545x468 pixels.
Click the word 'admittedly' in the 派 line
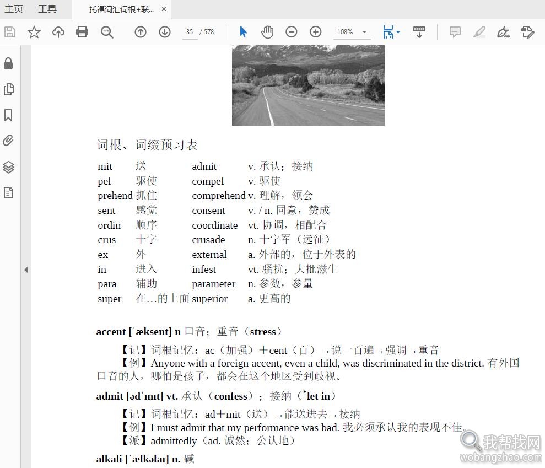pos(174,441)
